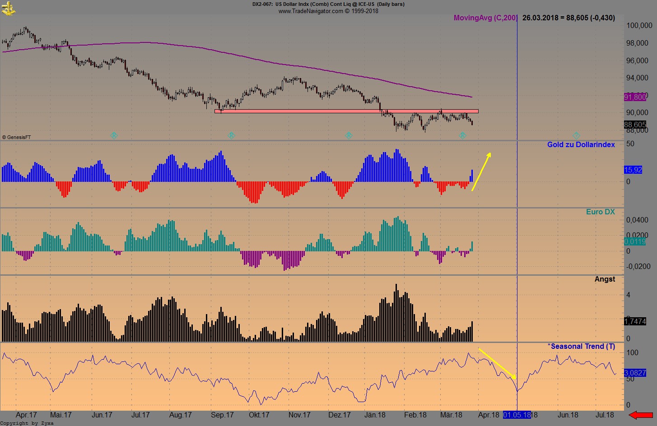Image resolution: width=657 pixels, height=426 pixels.
Task: Select the rollover diamond icon near Jun.18
Action: pyautogui.click(x=576, y=135)
